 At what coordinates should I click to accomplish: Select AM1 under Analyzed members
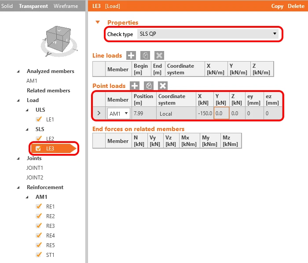click(x=32, y=80)
